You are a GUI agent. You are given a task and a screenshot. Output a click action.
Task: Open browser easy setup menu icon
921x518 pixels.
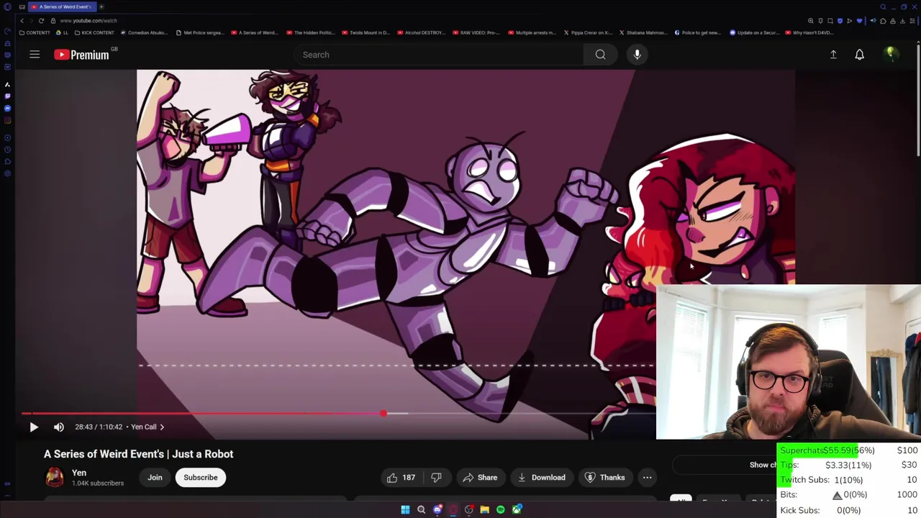click(x=912, y=21)
